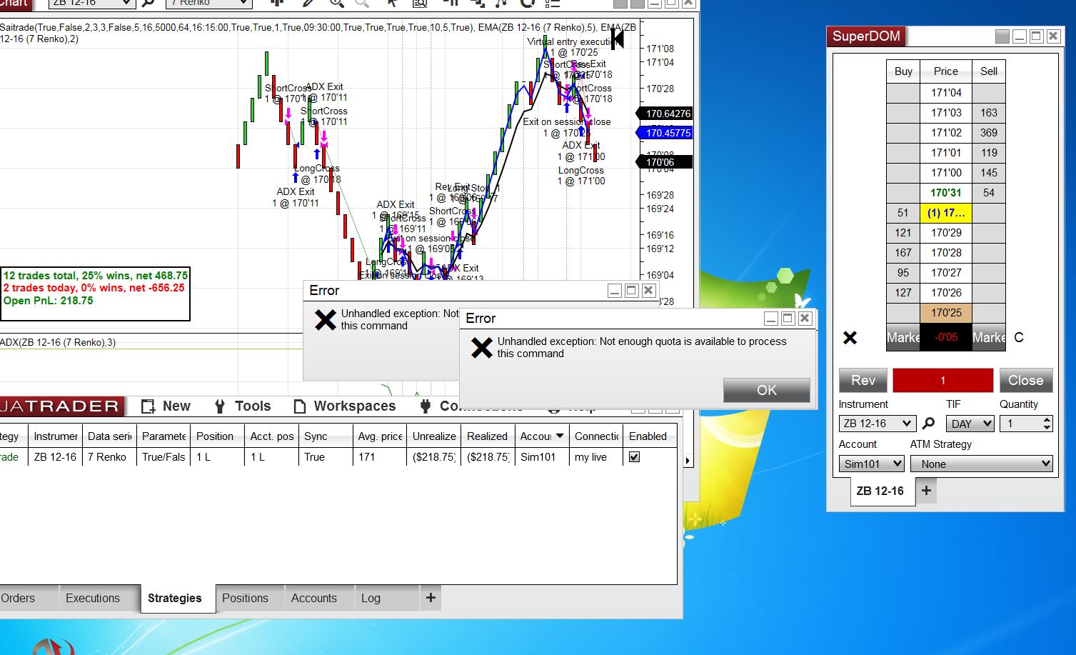
Task: Add a new tab in Control Center
Action: [431, 598]
